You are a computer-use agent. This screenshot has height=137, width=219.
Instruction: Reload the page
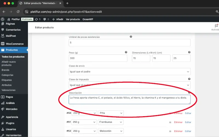click(18, 12)
